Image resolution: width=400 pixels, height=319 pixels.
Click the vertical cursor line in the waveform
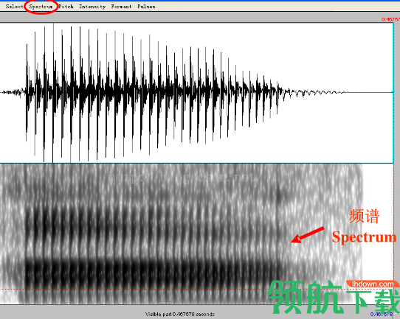[53, 93]
